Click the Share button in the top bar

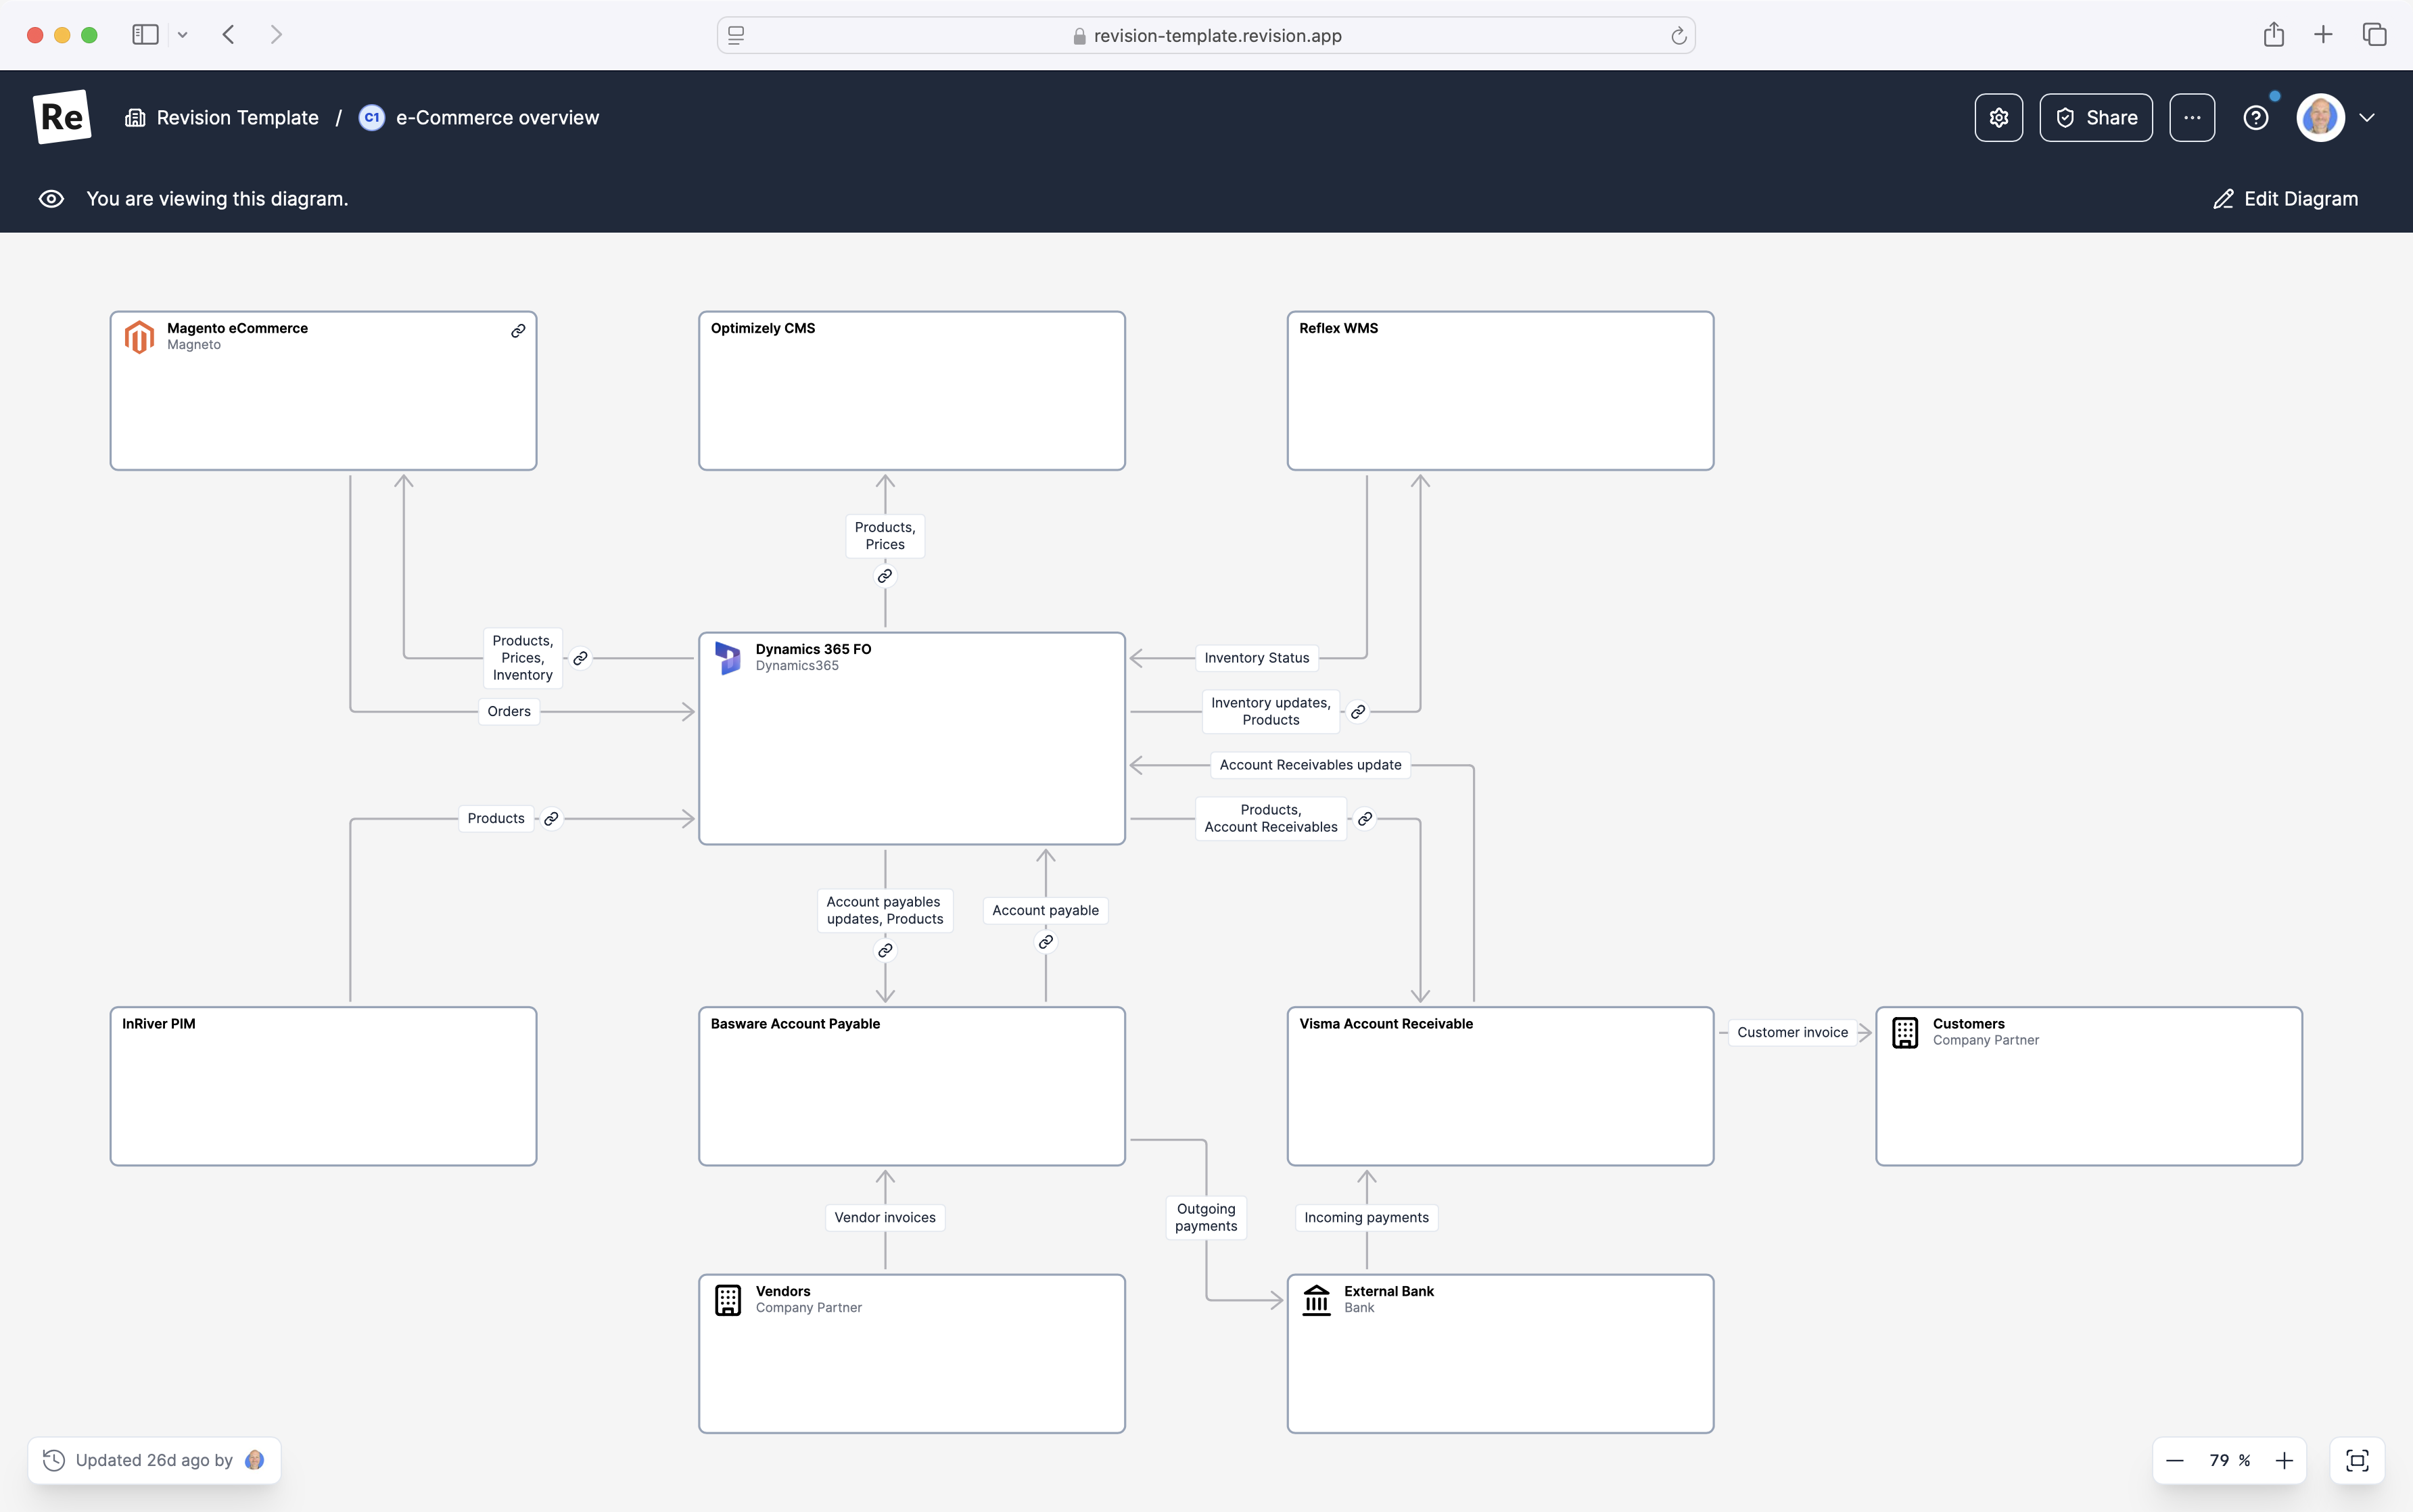2097,117
